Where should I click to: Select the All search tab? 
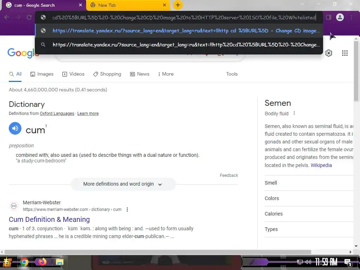[15, 74]
